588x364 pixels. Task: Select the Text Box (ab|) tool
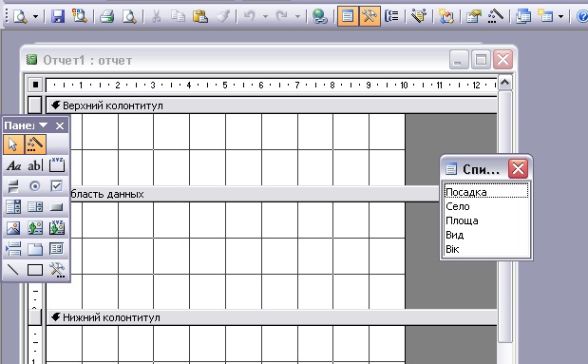coord(35,165)
